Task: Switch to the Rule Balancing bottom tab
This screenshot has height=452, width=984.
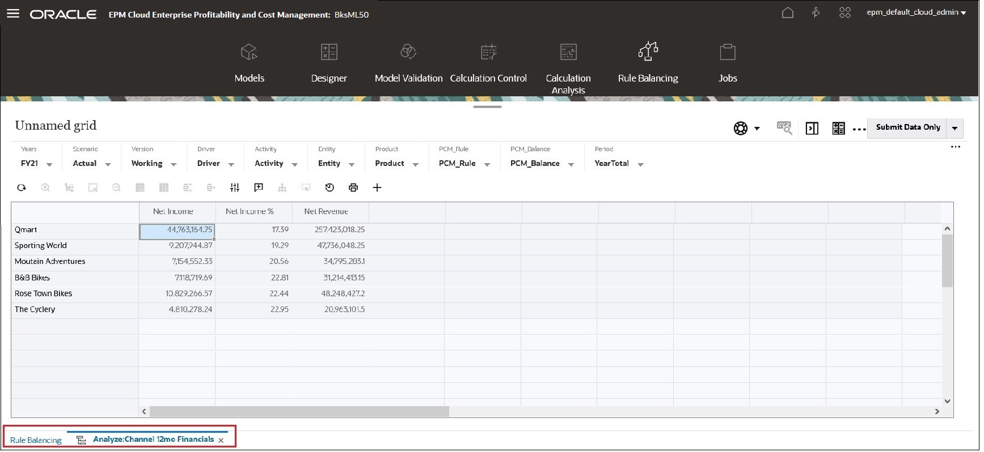Action: [36, 440]
